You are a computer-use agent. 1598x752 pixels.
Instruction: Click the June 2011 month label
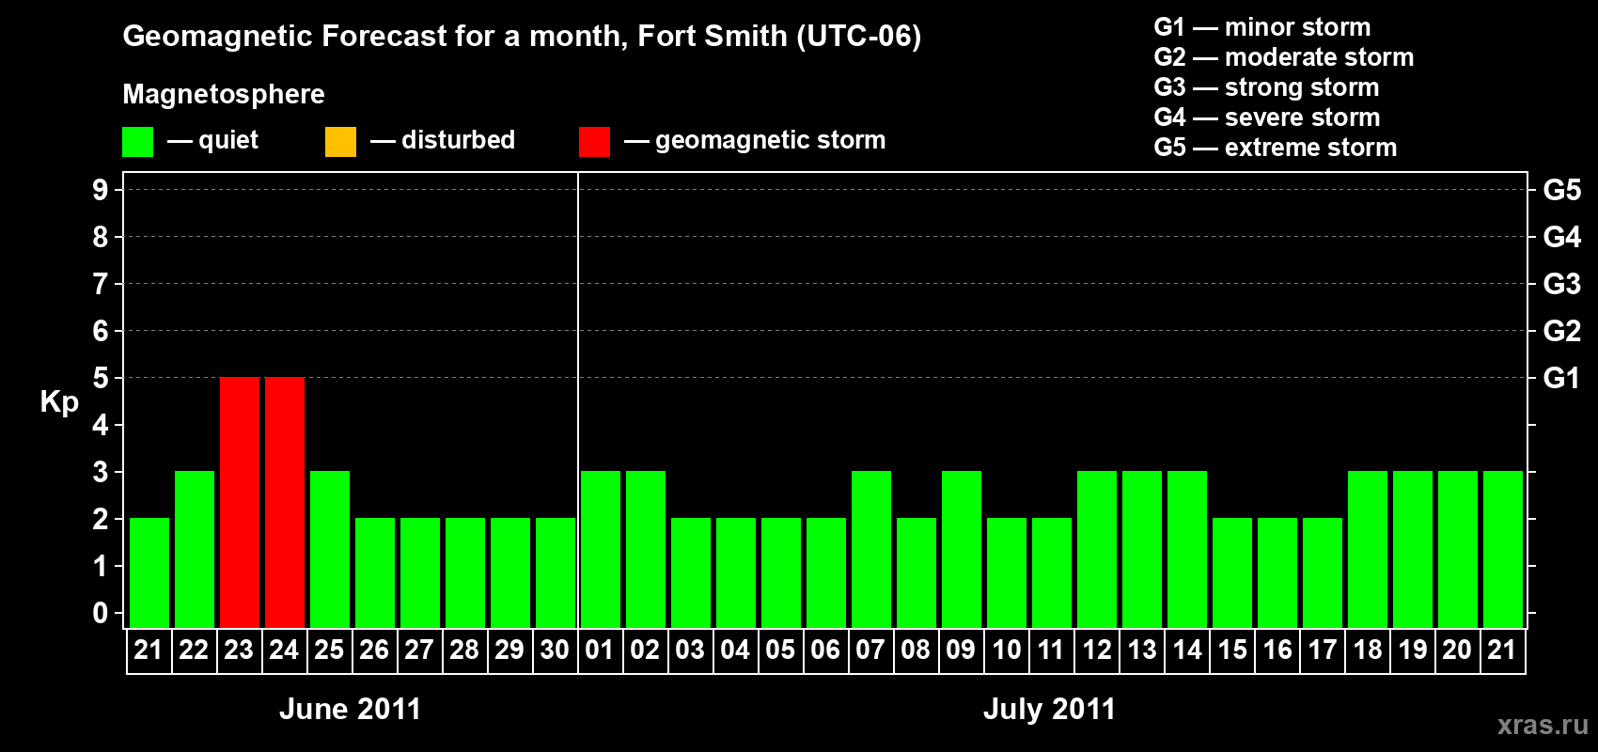click(350, 709)
